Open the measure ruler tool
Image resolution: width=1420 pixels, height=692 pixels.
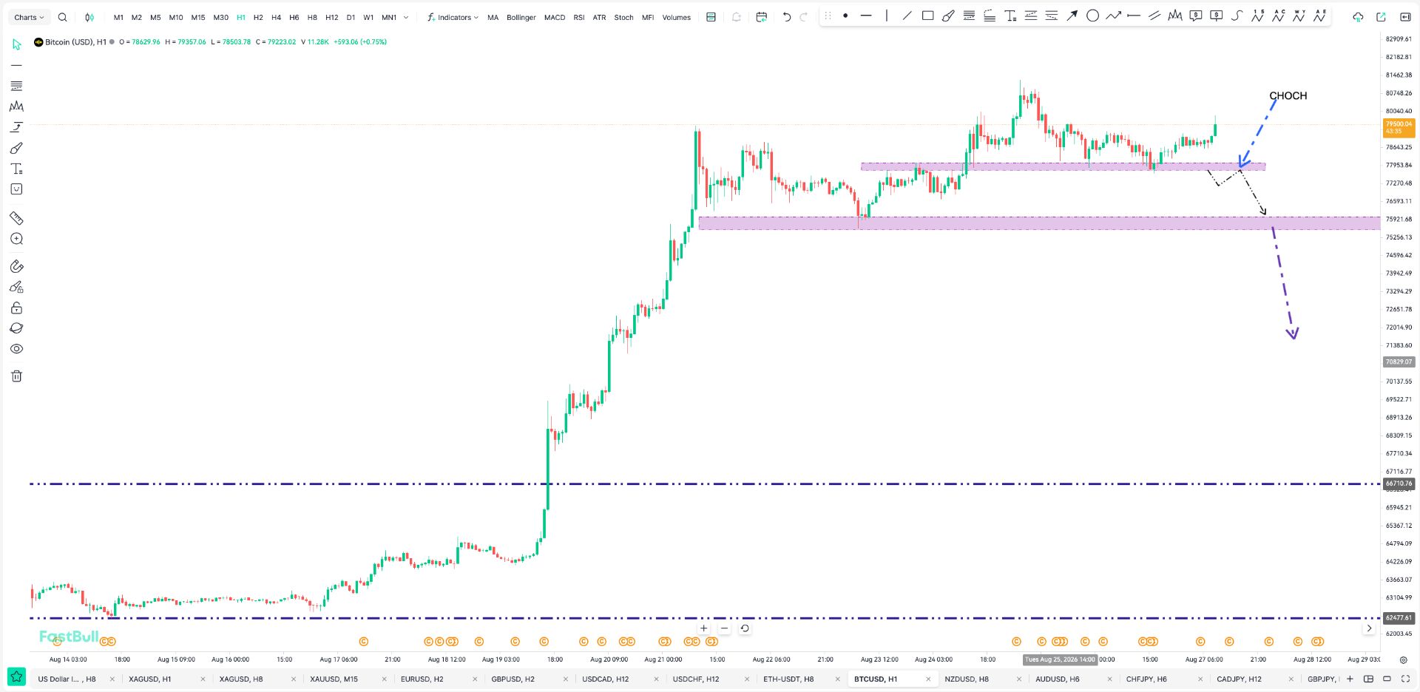[x=16, y=218]
